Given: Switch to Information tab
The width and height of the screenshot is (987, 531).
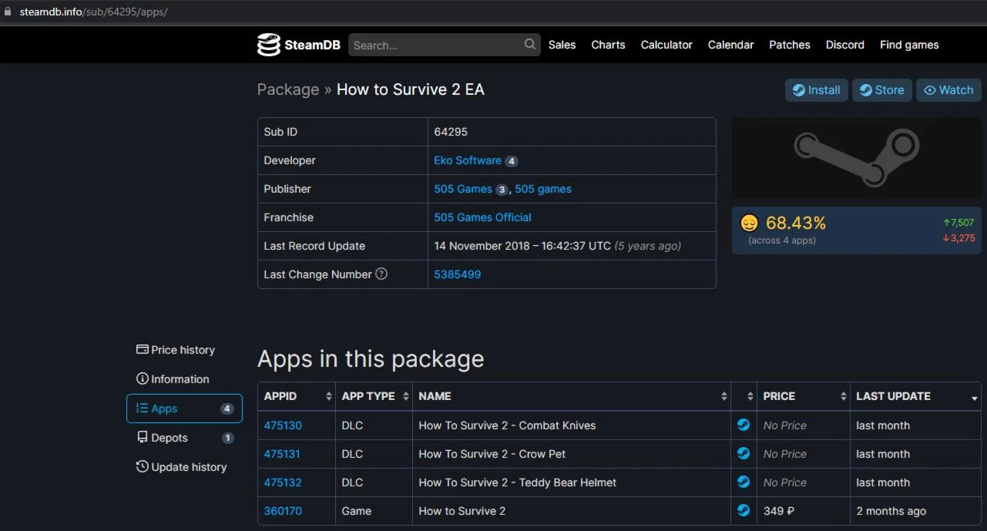Looking at the screenshot, I should (x=184, y=379).
